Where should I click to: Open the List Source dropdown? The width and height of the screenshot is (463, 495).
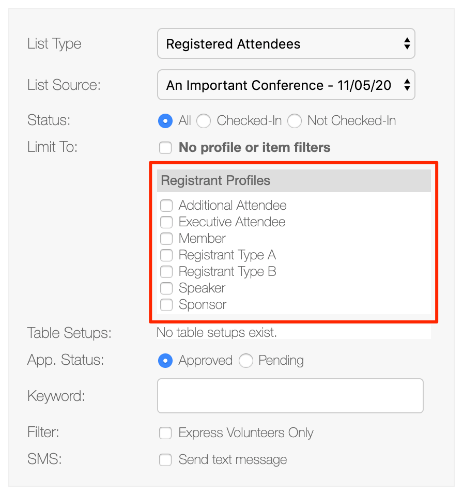(286, 85)
